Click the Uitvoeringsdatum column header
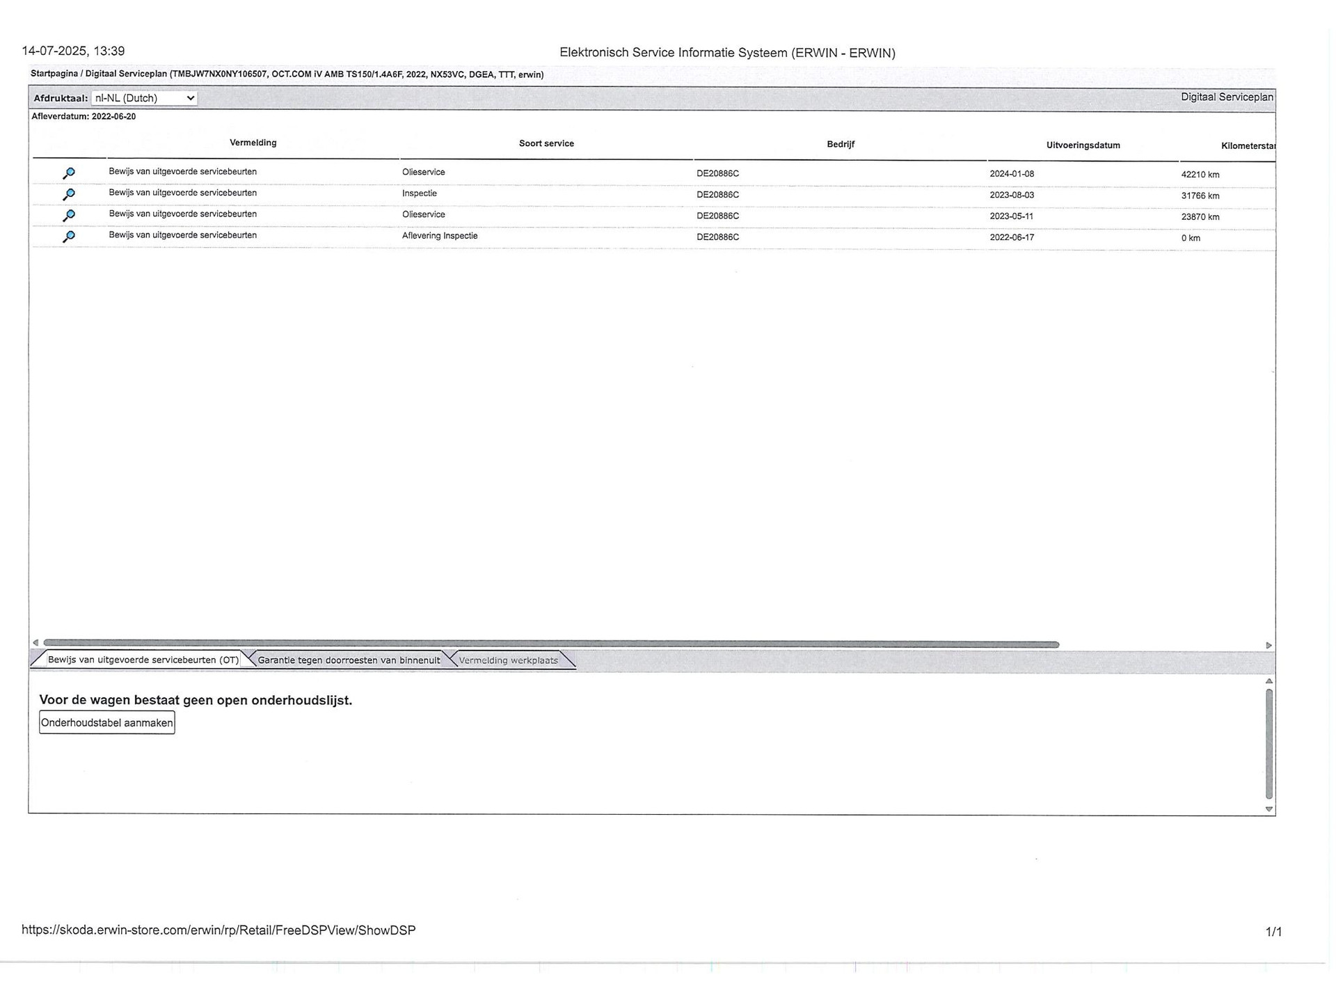 1083,145
